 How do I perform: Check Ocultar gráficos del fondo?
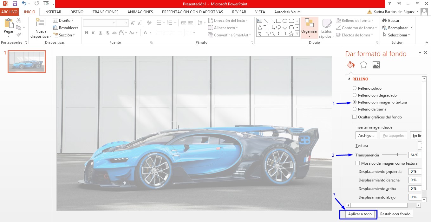(x=355, y=117)
